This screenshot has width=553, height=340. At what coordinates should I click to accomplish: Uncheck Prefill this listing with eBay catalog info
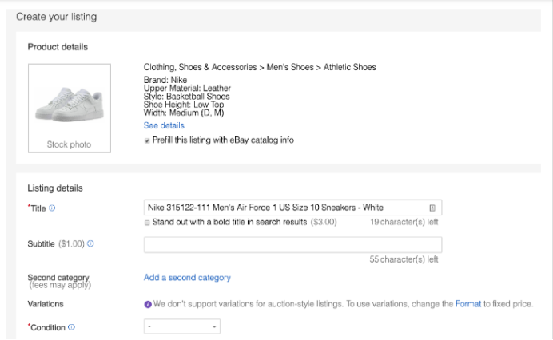point(147,140)
